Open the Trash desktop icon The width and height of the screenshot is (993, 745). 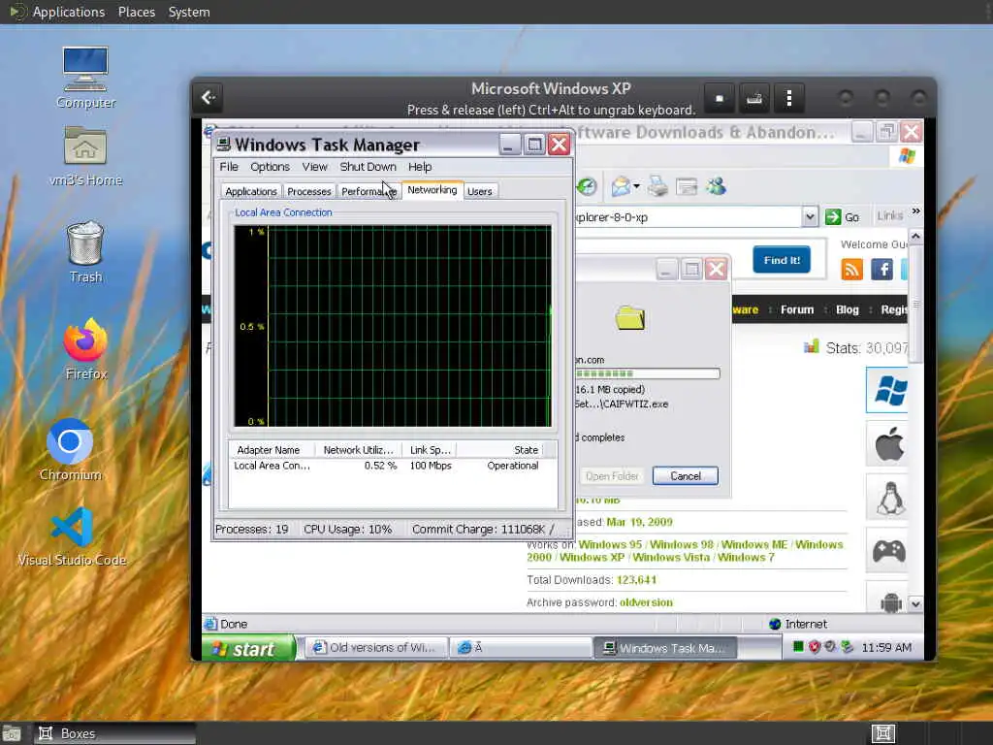[85, 251]
